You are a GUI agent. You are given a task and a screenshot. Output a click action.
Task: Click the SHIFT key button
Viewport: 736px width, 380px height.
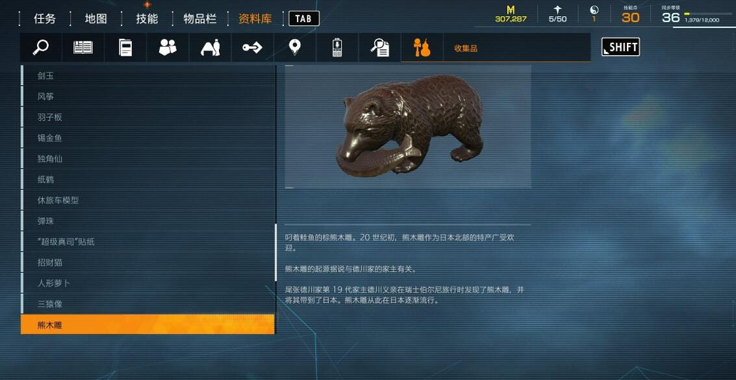coord(620,47)
